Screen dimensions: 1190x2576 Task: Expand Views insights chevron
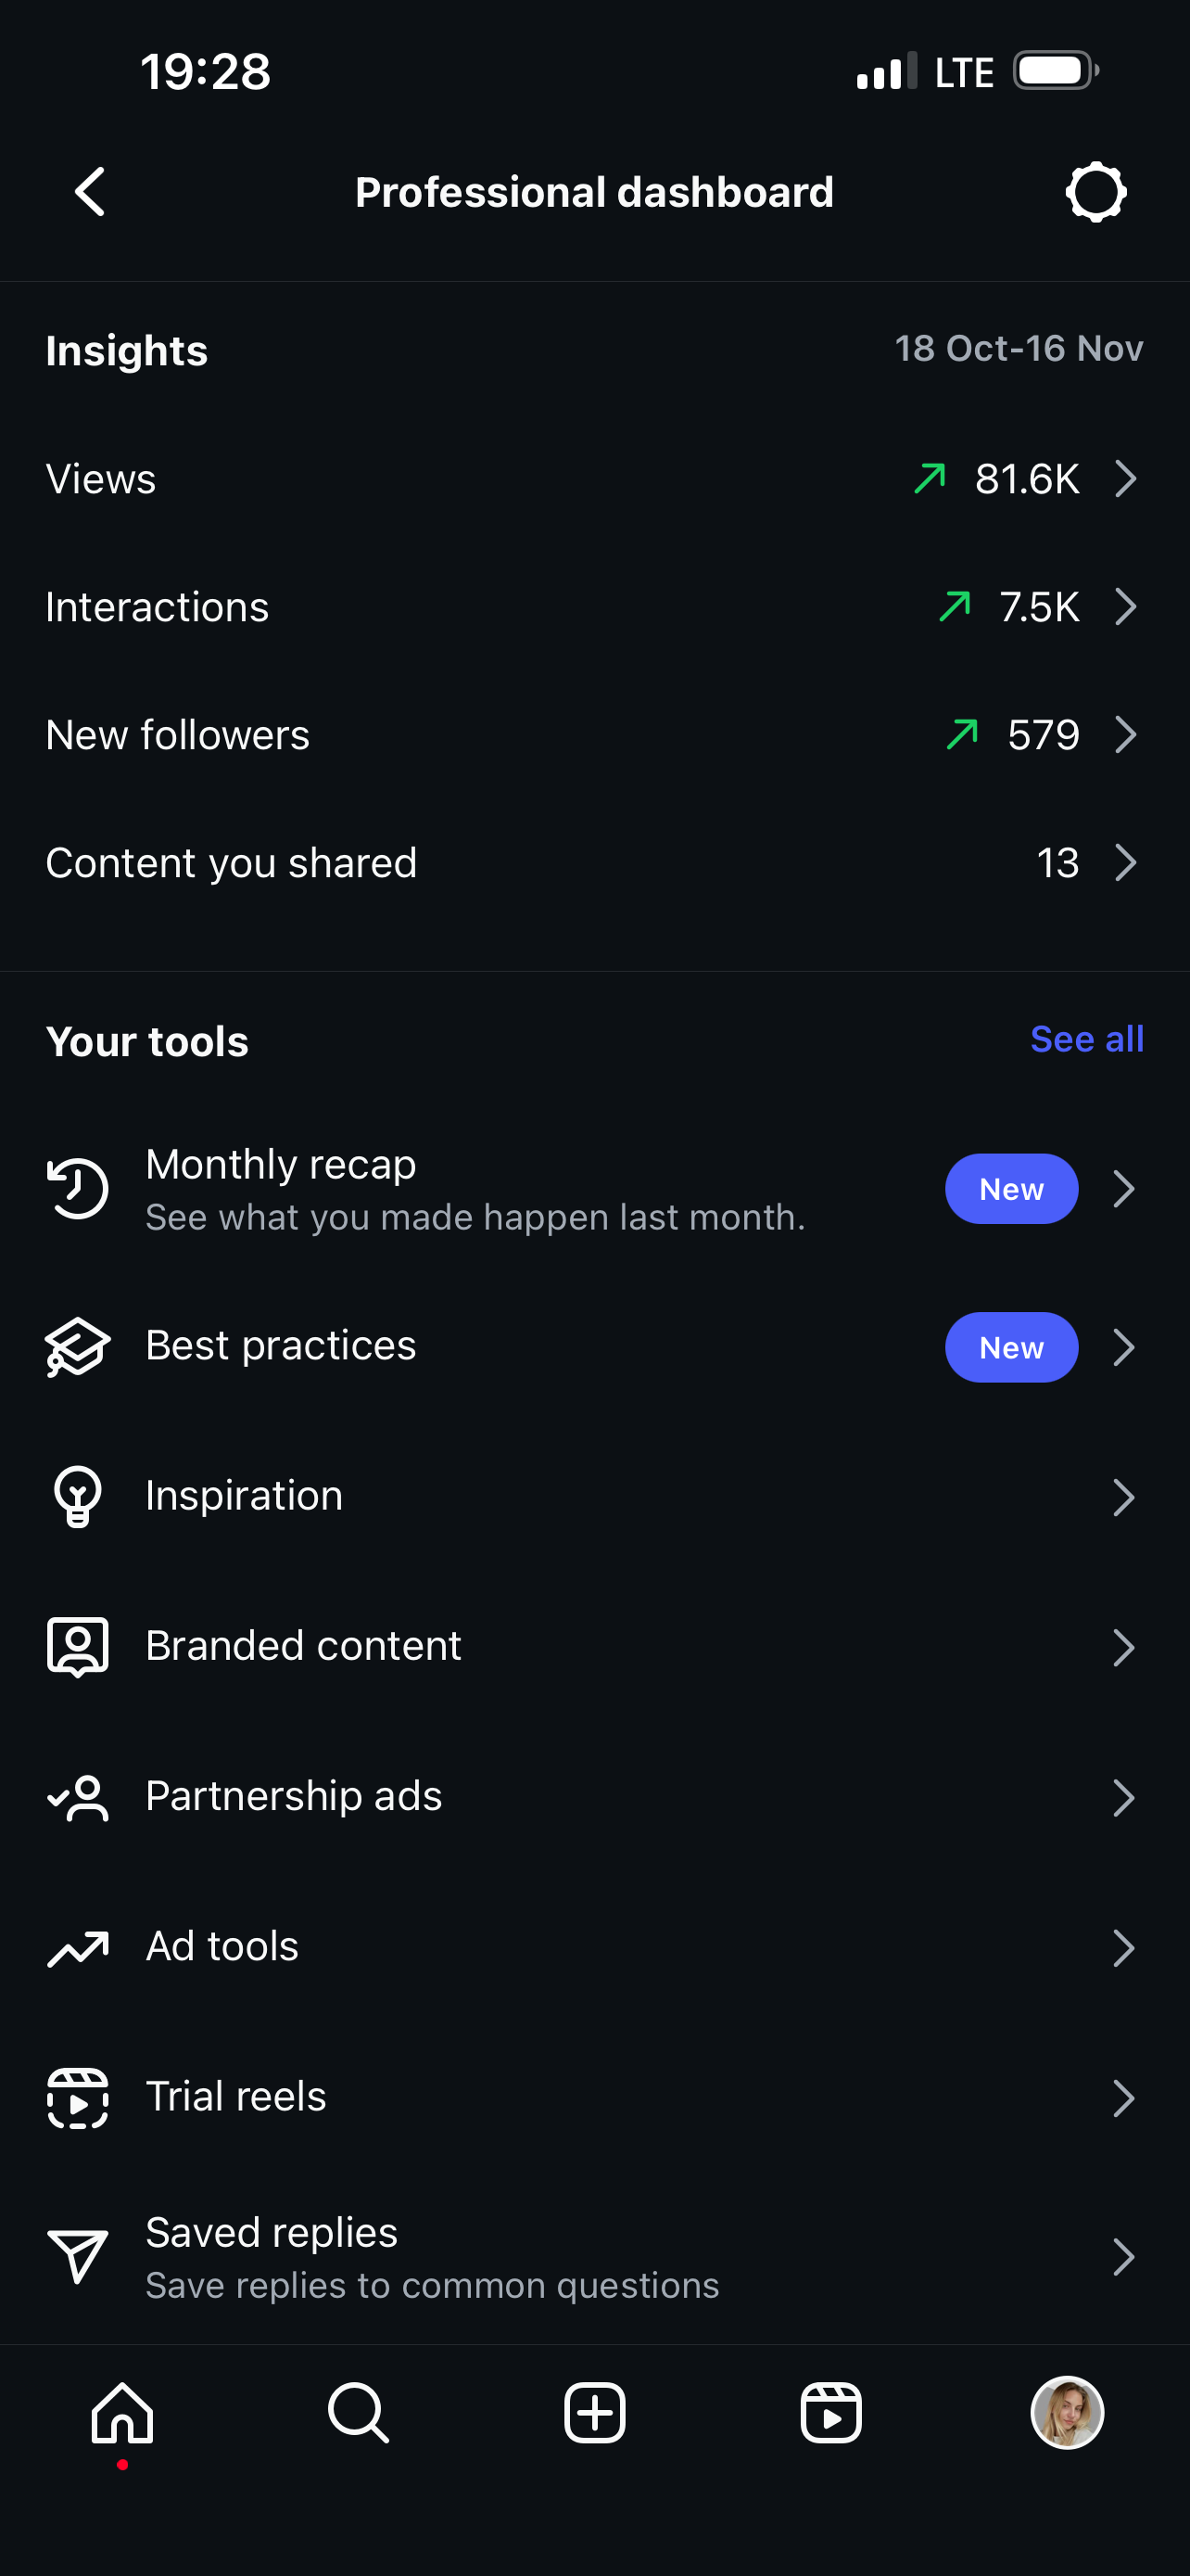click(1125, 479)
